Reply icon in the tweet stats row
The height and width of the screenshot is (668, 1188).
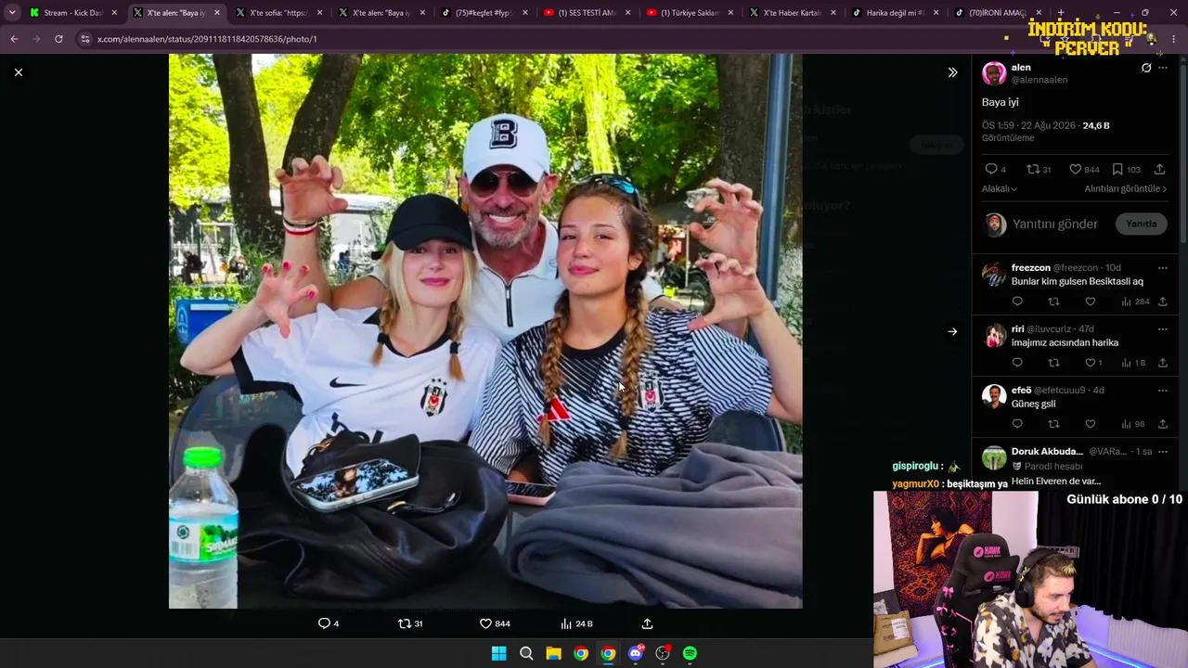pyautogui.click(x=991, y=169)
